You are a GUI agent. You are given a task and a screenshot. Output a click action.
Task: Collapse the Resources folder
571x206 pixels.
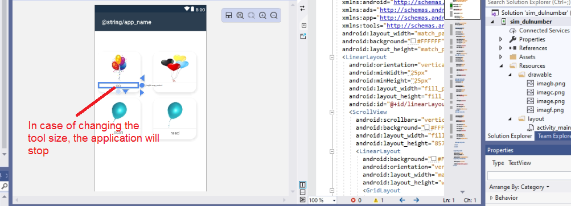pyautogui.click(x=501, y=66)
